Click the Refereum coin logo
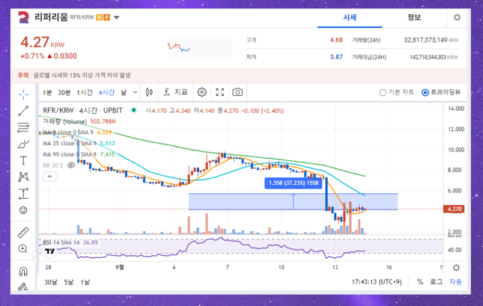 click(24, 17)
